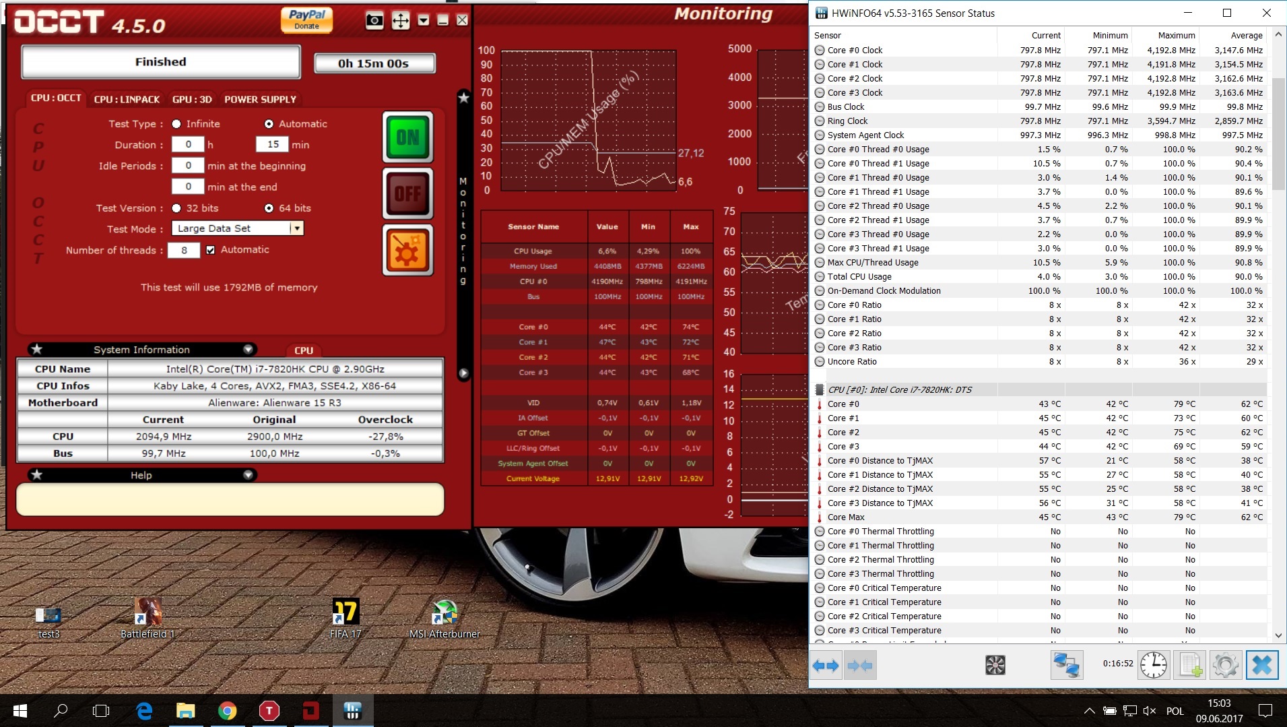Click the Duration minutes input field
Screen dimensions: 1287x727
(x=273, y=145)
